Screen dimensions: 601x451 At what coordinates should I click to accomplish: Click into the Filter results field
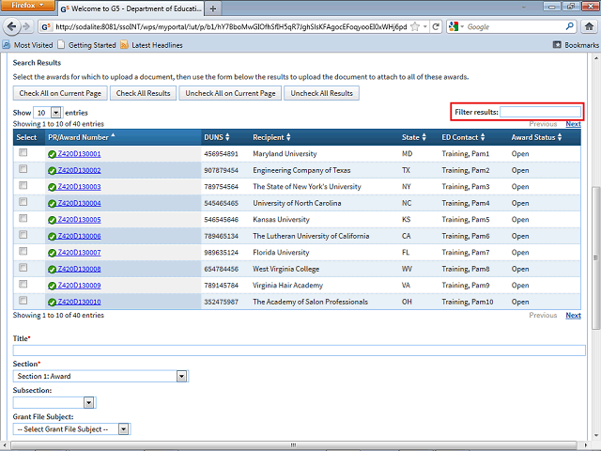tap(540, 112)
